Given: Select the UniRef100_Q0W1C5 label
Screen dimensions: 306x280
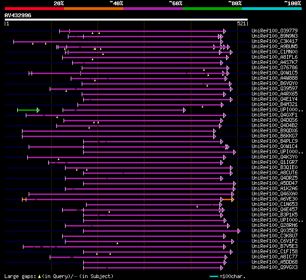Looking at the screenshot, I should coord(274,73).
